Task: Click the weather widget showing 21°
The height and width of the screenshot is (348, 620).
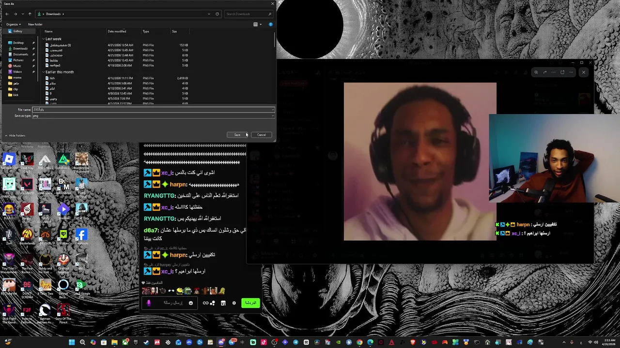Action: tap(8, 341)
